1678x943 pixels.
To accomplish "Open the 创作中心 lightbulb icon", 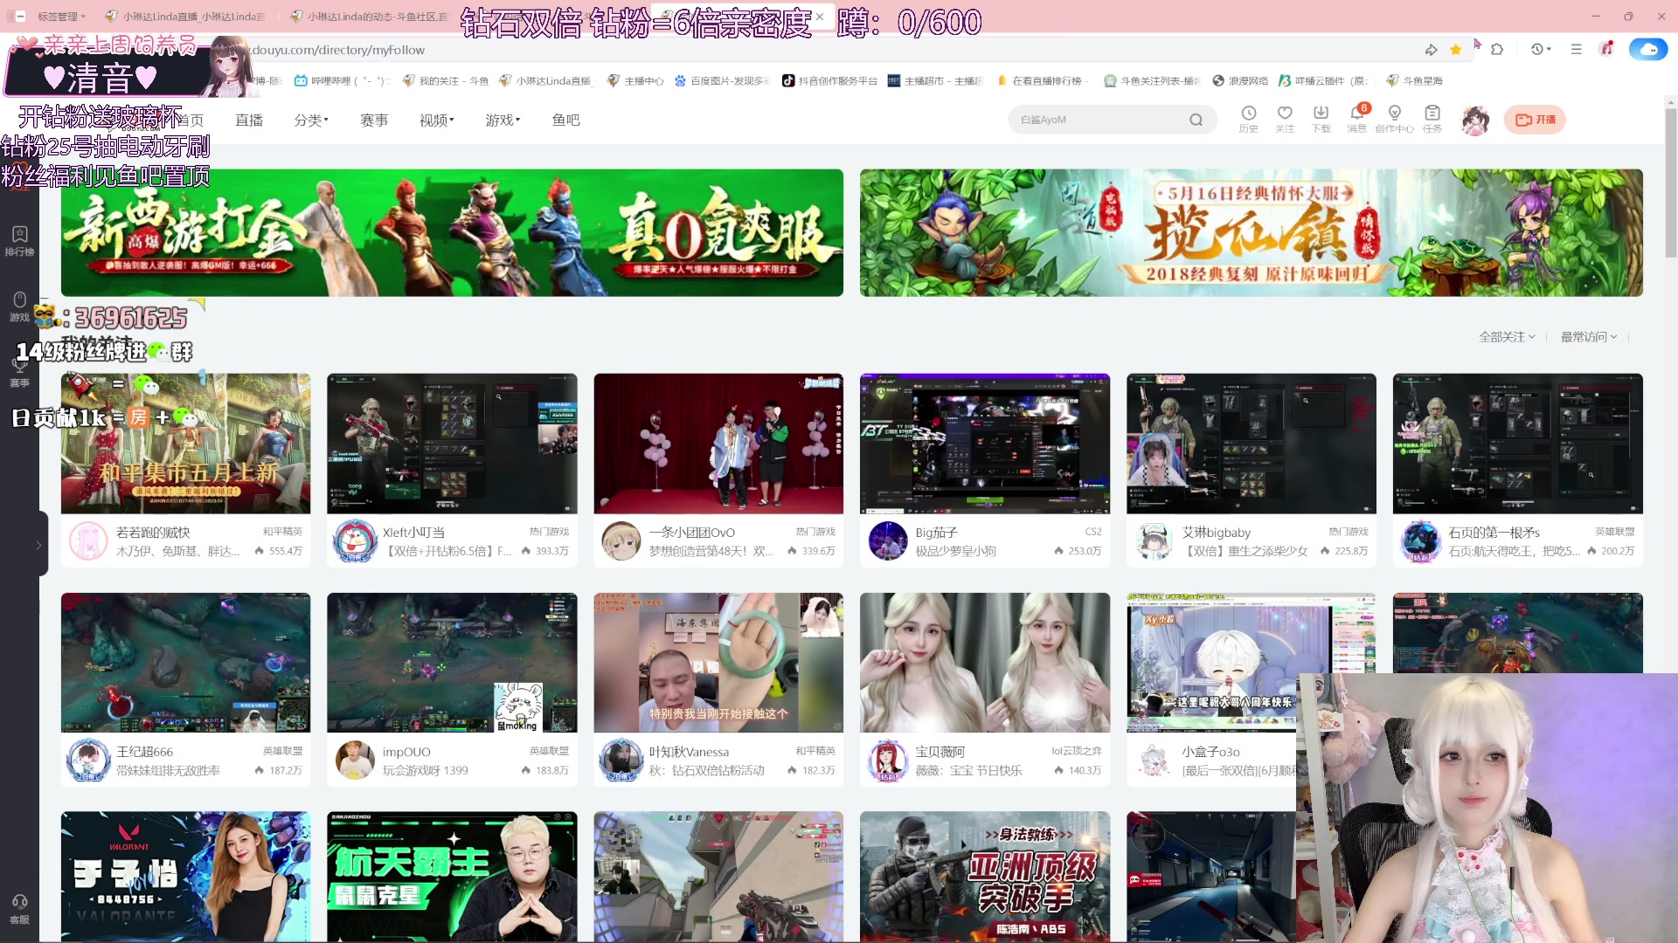I will click(1394, 119).
